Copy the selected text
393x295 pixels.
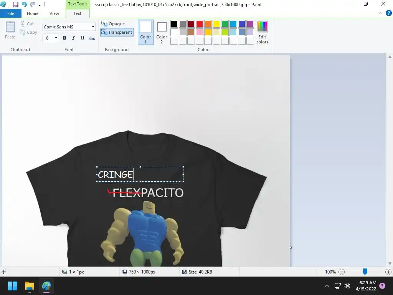click(x=28, y=32)
